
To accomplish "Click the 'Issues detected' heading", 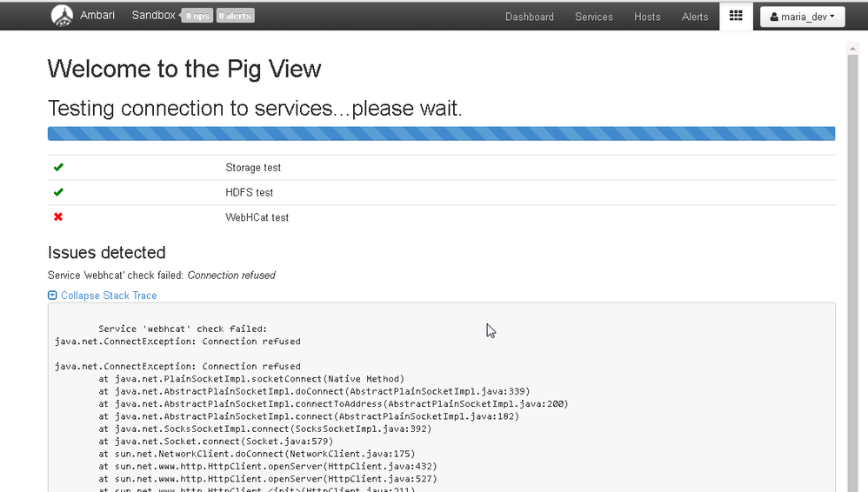I will pyautogui.click(x=107, y=252).
